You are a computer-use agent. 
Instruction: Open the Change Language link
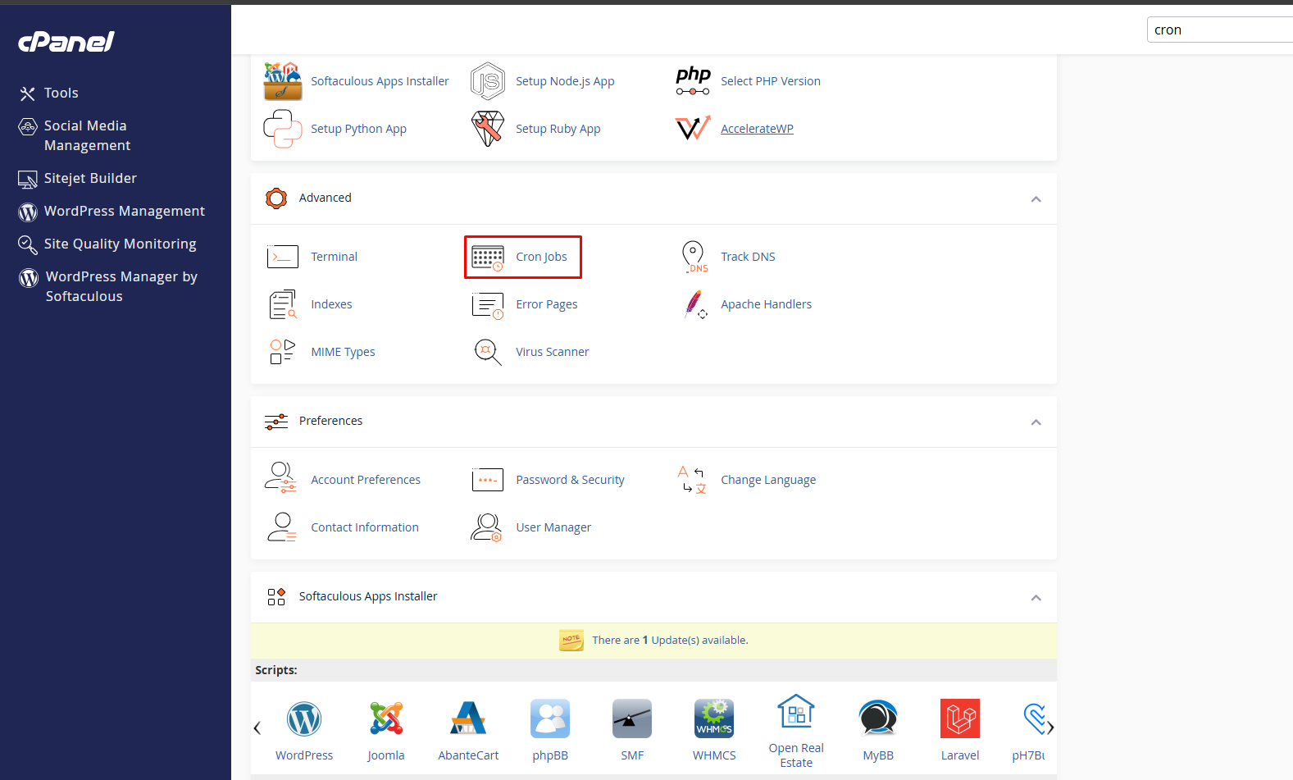(768, 480)
